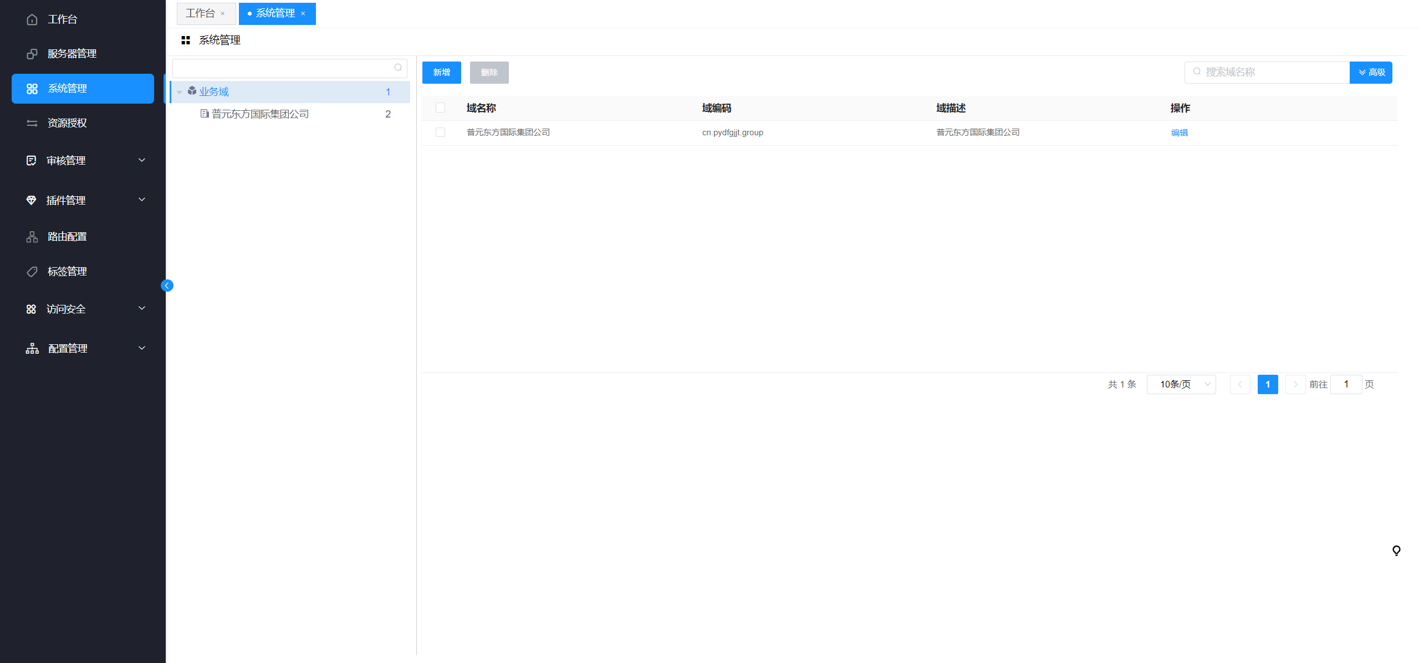1419x663 pixels.
Task: Expand the 访问安全 menu chevron
Action: click(x=142, y=308)
